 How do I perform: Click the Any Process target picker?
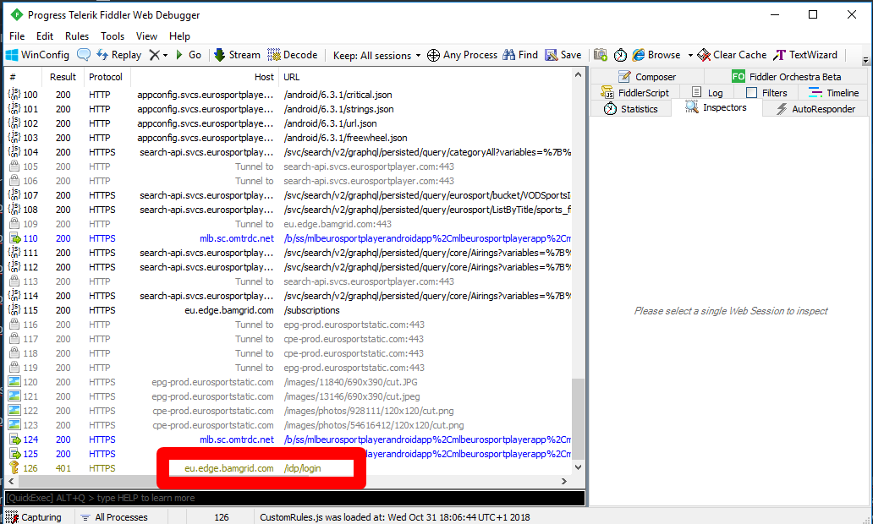[x=462, y=55]
